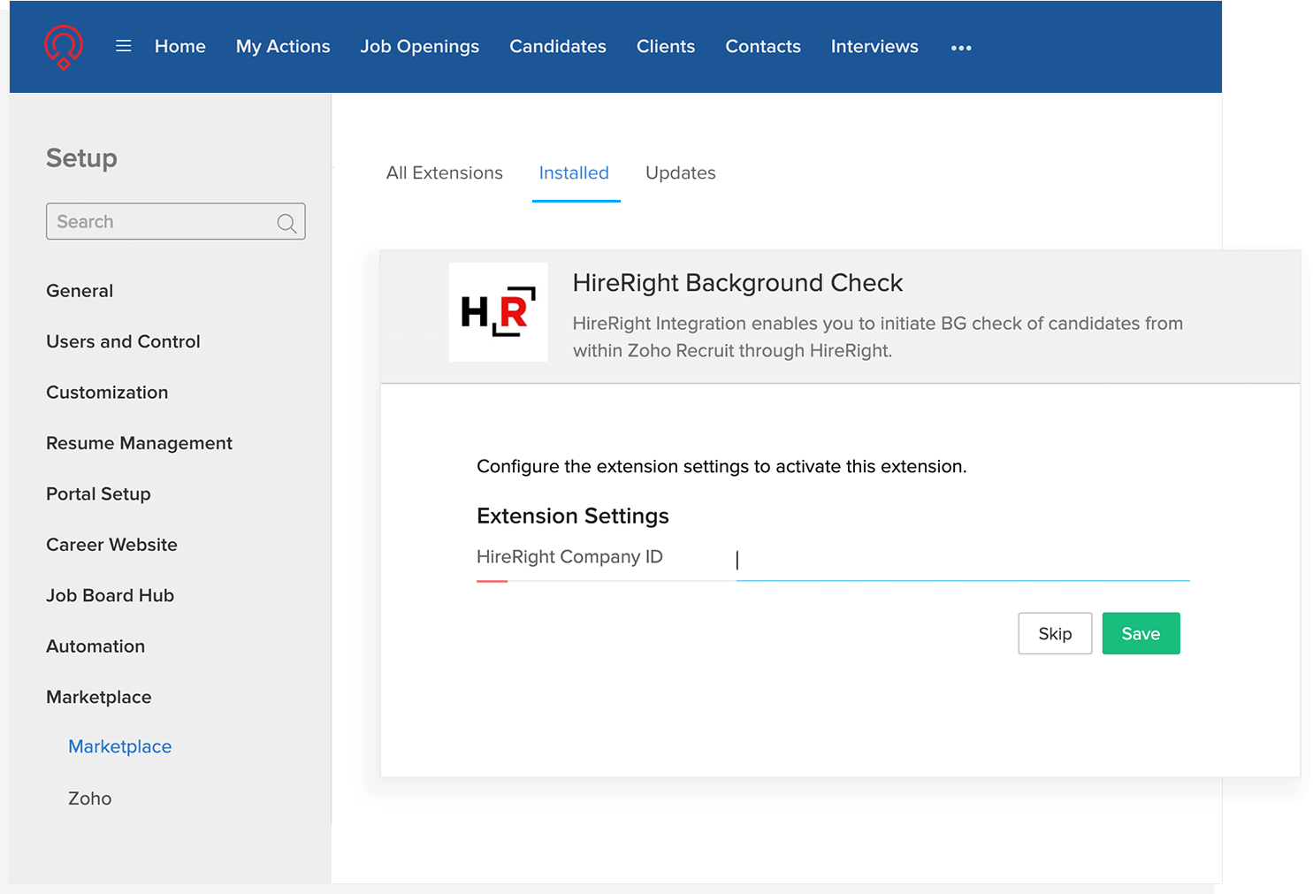Viewport: 1313px width, 894px height.
Task: Select the blue Marketplace sub-item
Action: (x=119, y=746)
